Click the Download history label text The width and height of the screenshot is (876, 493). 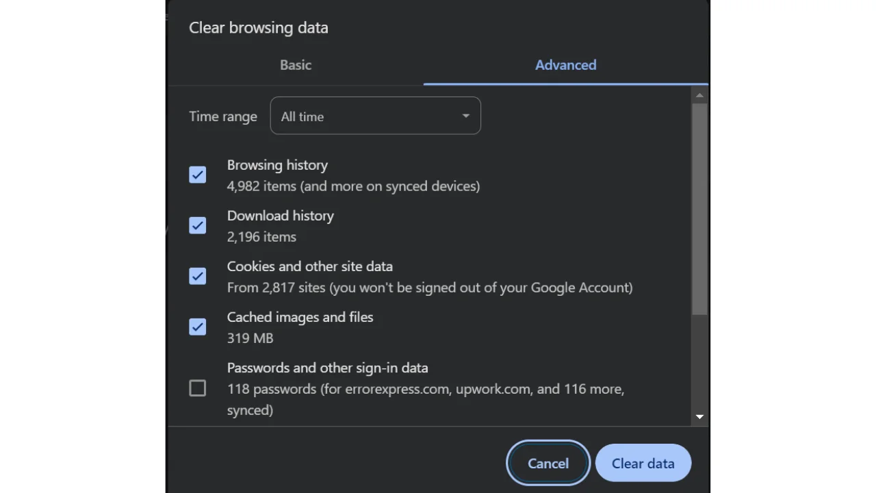tap(280, 216)
